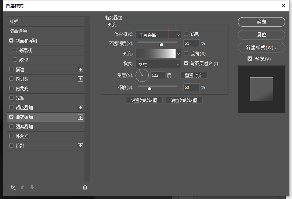Click the 新建样式(W)... button
This screenshot has height=199, width=292.
(262, 47)
